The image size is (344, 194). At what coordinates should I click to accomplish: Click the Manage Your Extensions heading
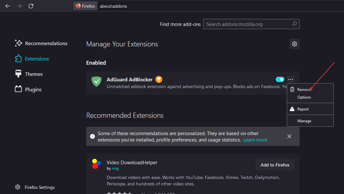[x=122, y=44]
